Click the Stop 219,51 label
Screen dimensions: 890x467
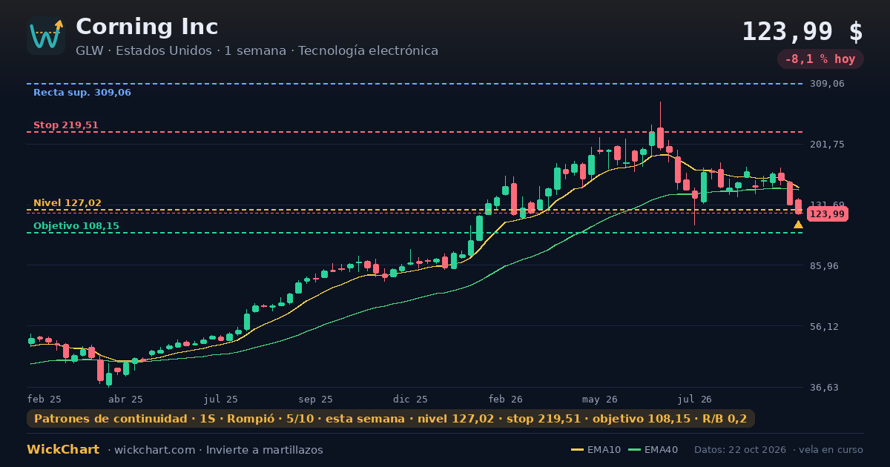pyautogui.click(x=66, y=125)
